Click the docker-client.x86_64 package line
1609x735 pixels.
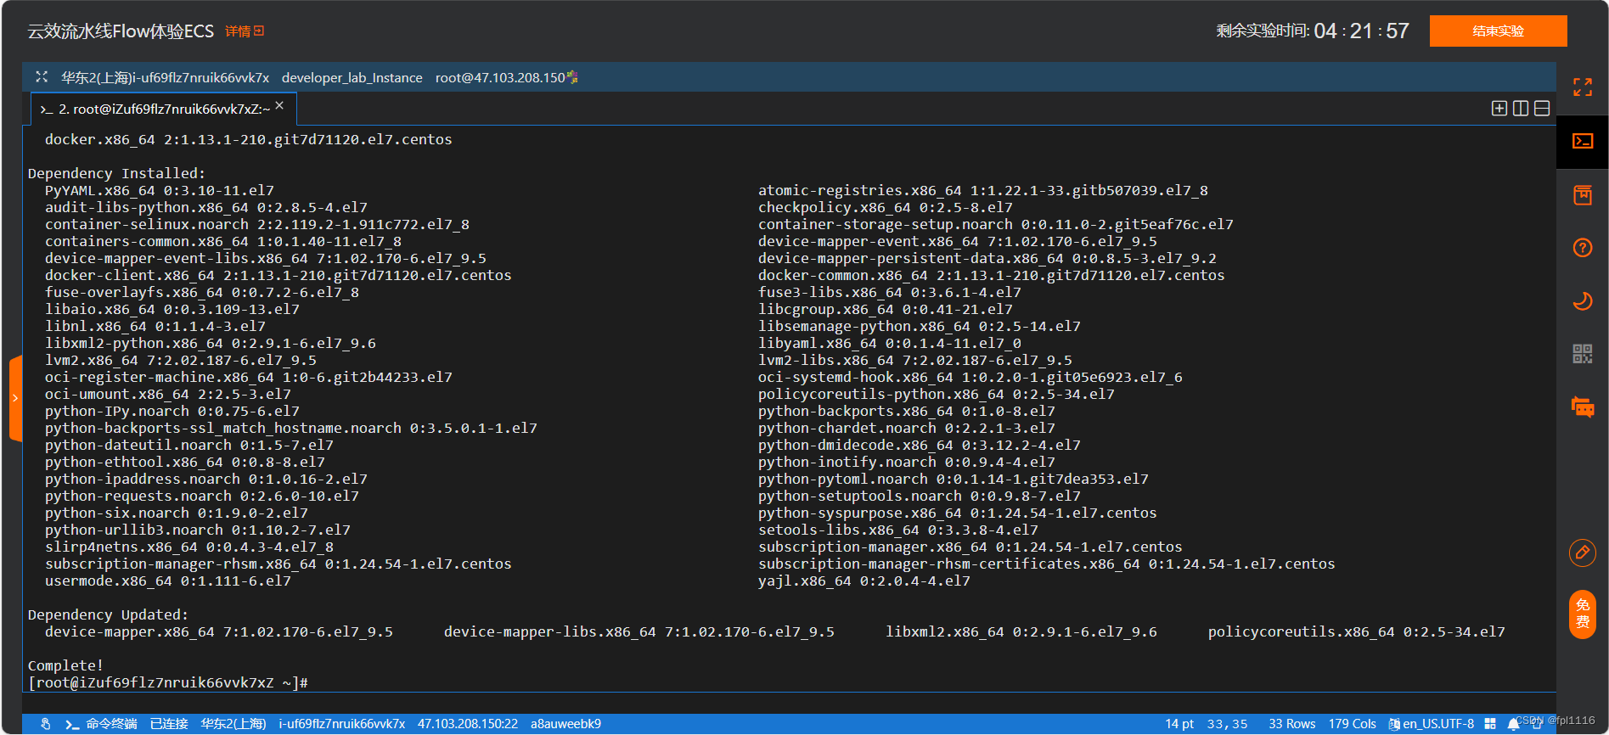[278, 275]
